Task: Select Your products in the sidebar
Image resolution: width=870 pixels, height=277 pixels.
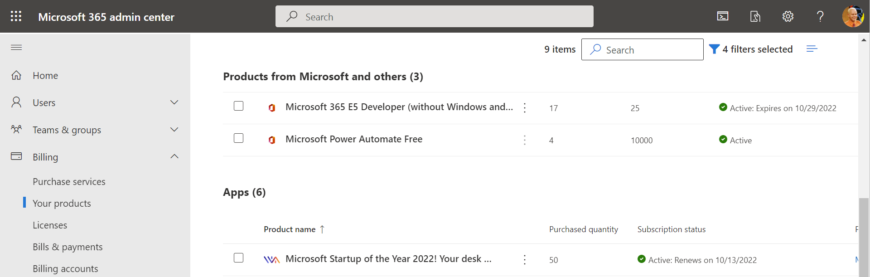Action: click(62, 204)
